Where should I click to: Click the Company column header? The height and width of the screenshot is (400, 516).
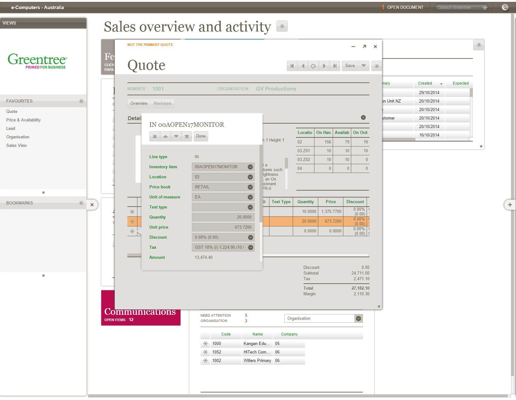[289, 334]
